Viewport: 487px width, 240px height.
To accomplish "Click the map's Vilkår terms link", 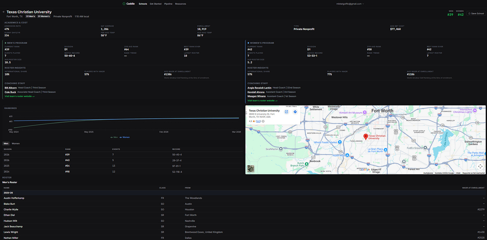I will pyautogui.click(x=458, y=173).
